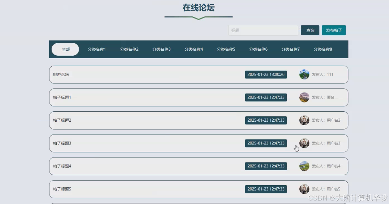This screenshot has height=204, width=389.
Task: Click the text 发布人：匿名
Action: point(323,98)
